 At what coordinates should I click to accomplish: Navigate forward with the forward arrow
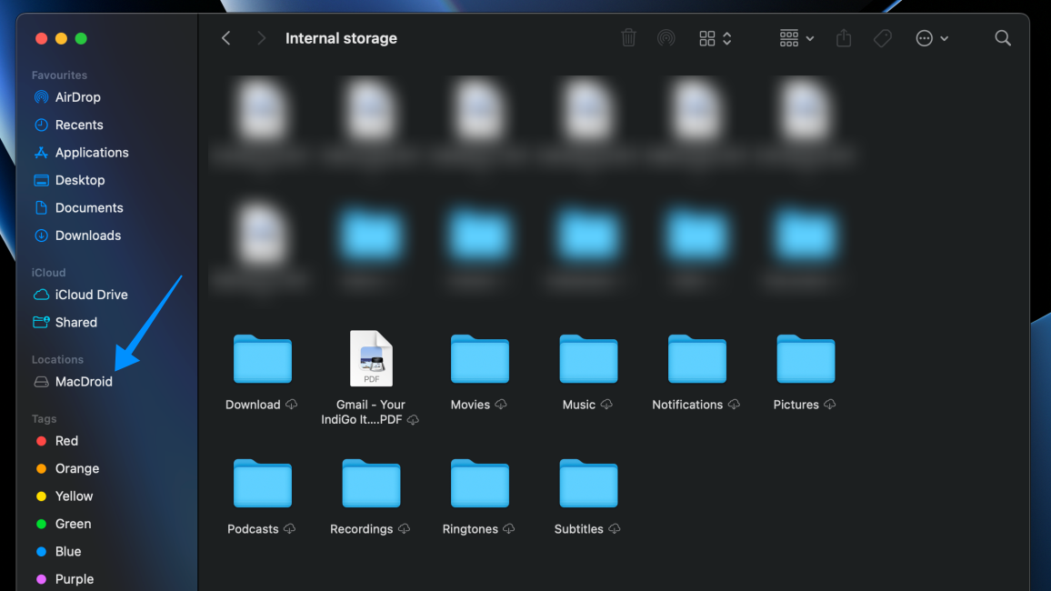[261, 38]
